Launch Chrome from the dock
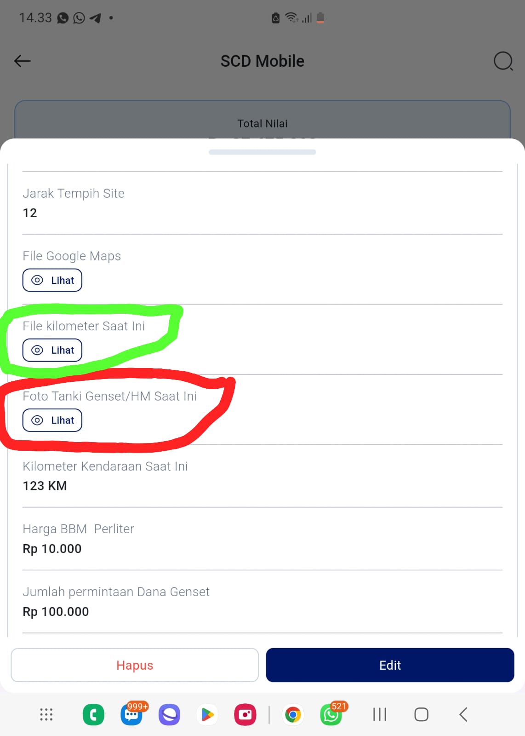 [293, 715]
